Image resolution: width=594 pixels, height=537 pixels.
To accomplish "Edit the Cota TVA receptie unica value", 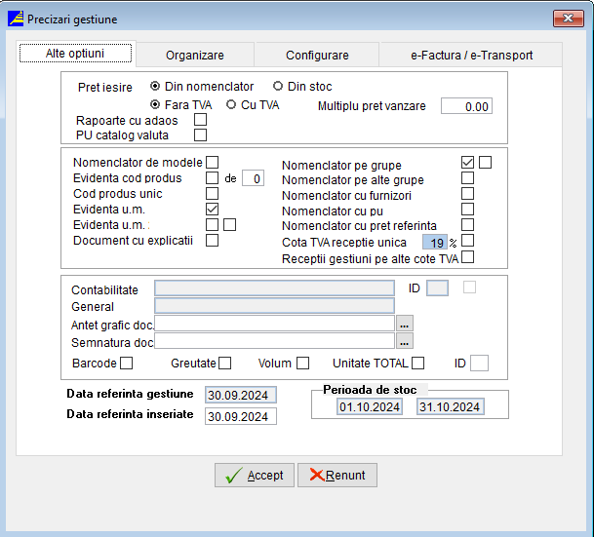I will click(x=433, y=241).
